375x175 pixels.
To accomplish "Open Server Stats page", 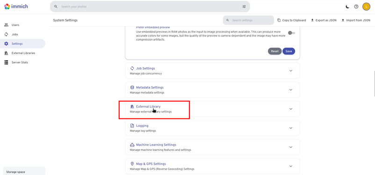I will tap(22, 63).
